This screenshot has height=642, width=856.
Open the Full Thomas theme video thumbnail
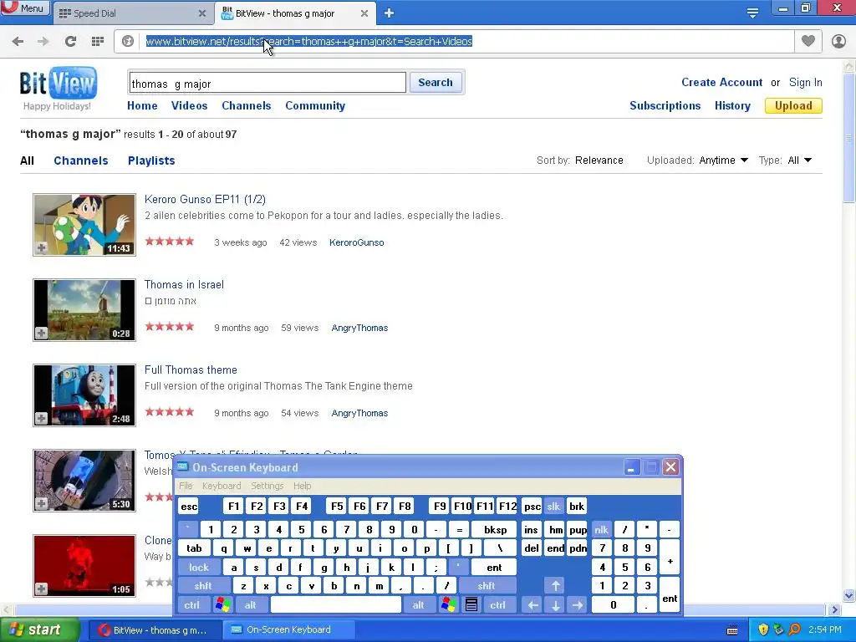pyautogui.click(x=84, y=395)
